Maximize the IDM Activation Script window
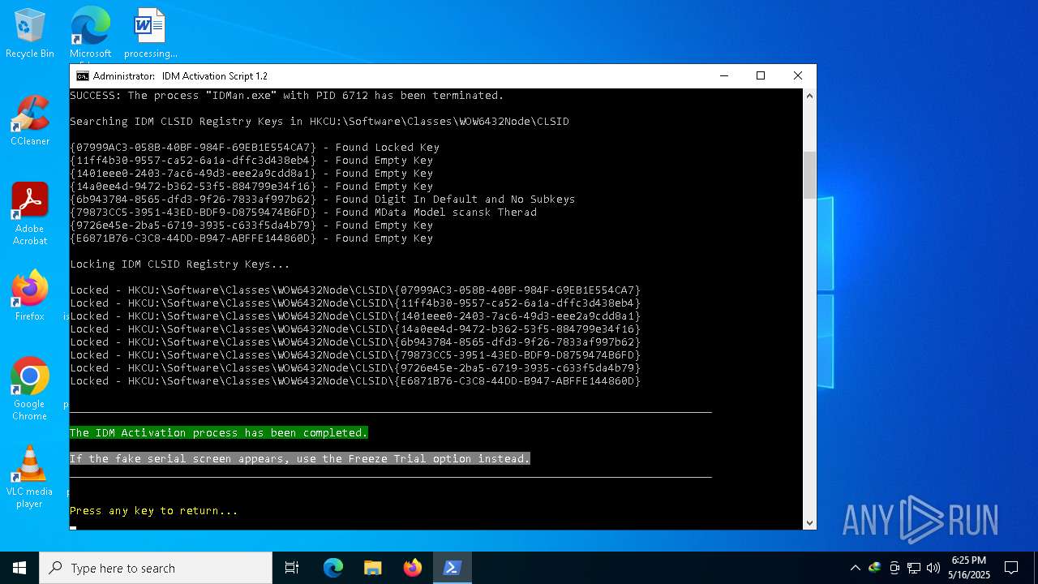The image size is (1038, 584). pyautogui.click(x=761, y=75)
